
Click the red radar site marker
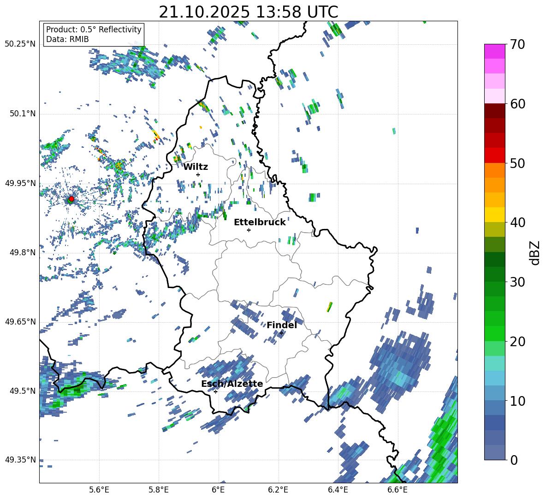(71, 198)
